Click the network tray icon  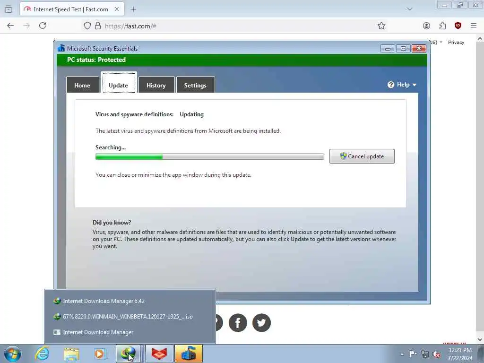click(x=425, y=354)
